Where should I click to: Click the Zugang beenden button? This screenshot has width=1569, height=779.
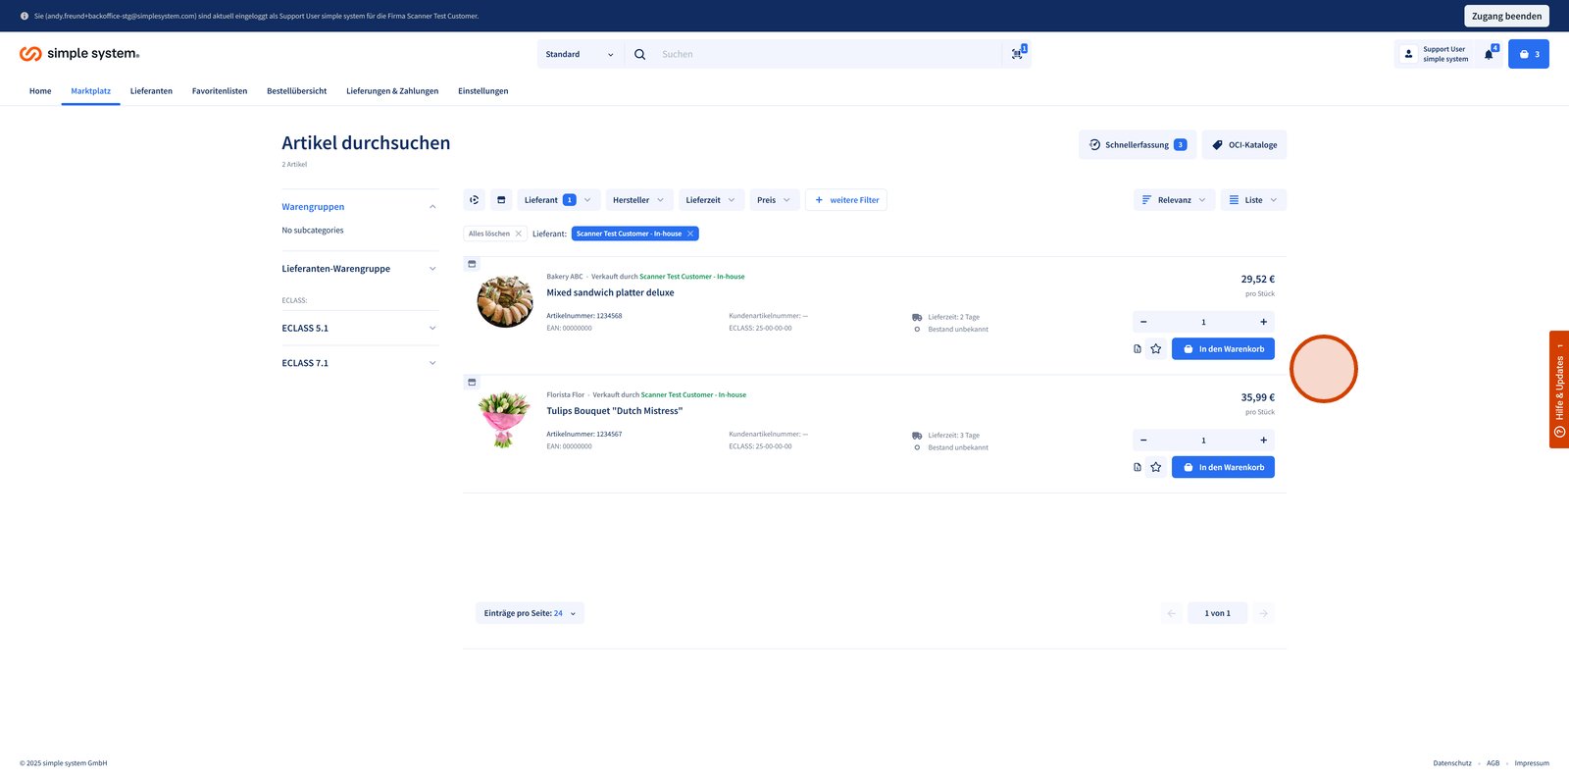click(x=1506, y=16)
